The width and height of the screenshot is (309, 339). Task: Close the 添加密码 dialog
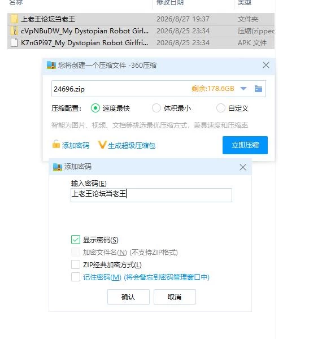[x=243, y=167]
